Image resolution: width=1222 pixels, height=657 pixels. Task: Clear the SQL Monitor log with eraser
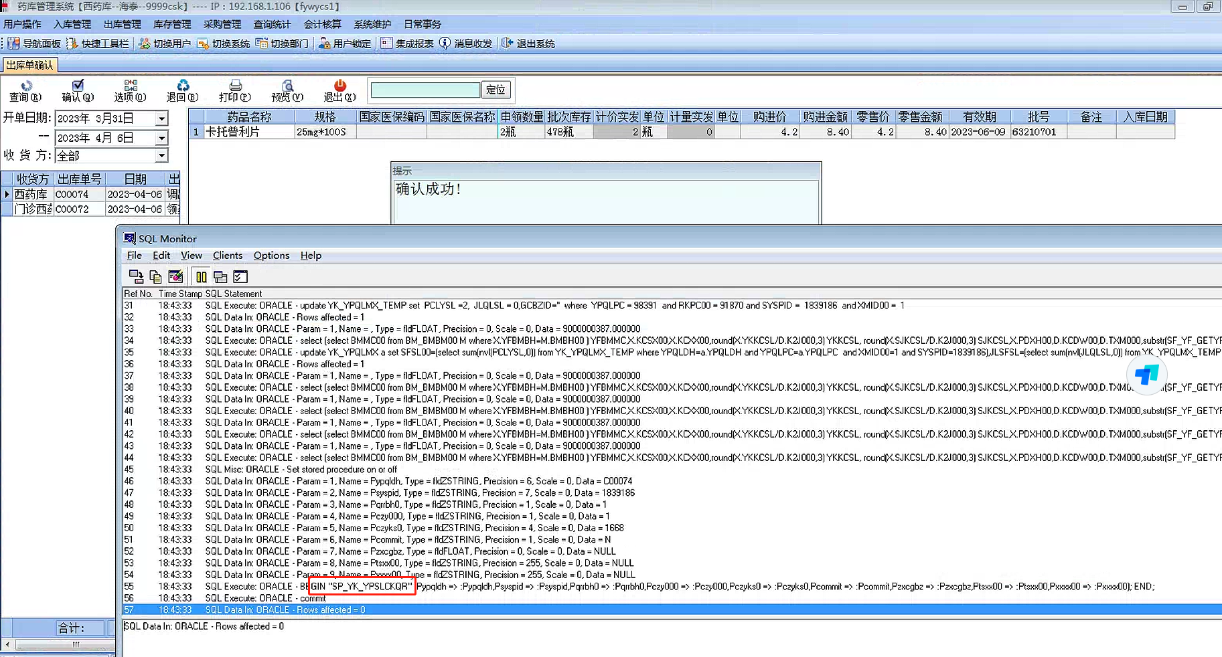tap(175, 276)
